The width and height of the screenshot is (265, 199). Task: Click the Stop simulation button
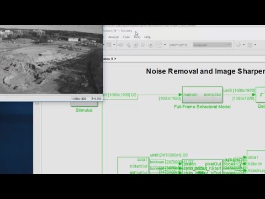coord(151,45)
